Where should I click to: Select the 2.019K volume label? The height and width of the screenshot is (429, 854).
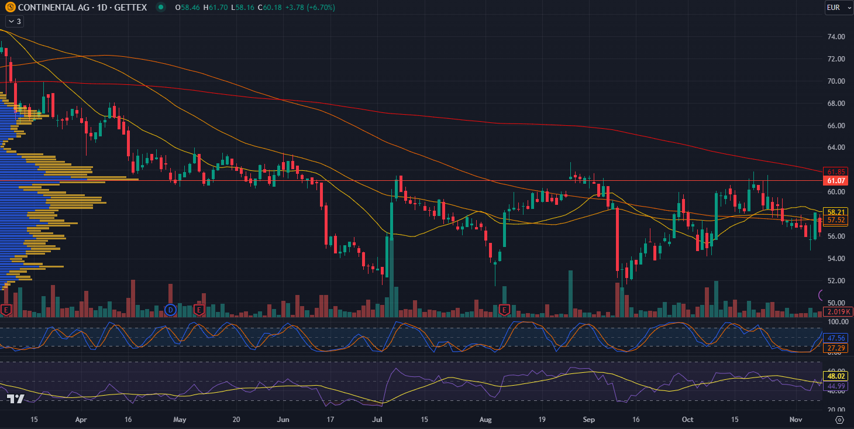pos(838,311)
